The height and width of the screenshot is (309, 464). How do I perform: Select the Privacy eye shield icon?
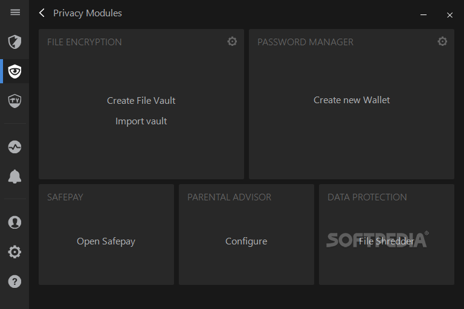pyautogui.click(x=14, y=71)
